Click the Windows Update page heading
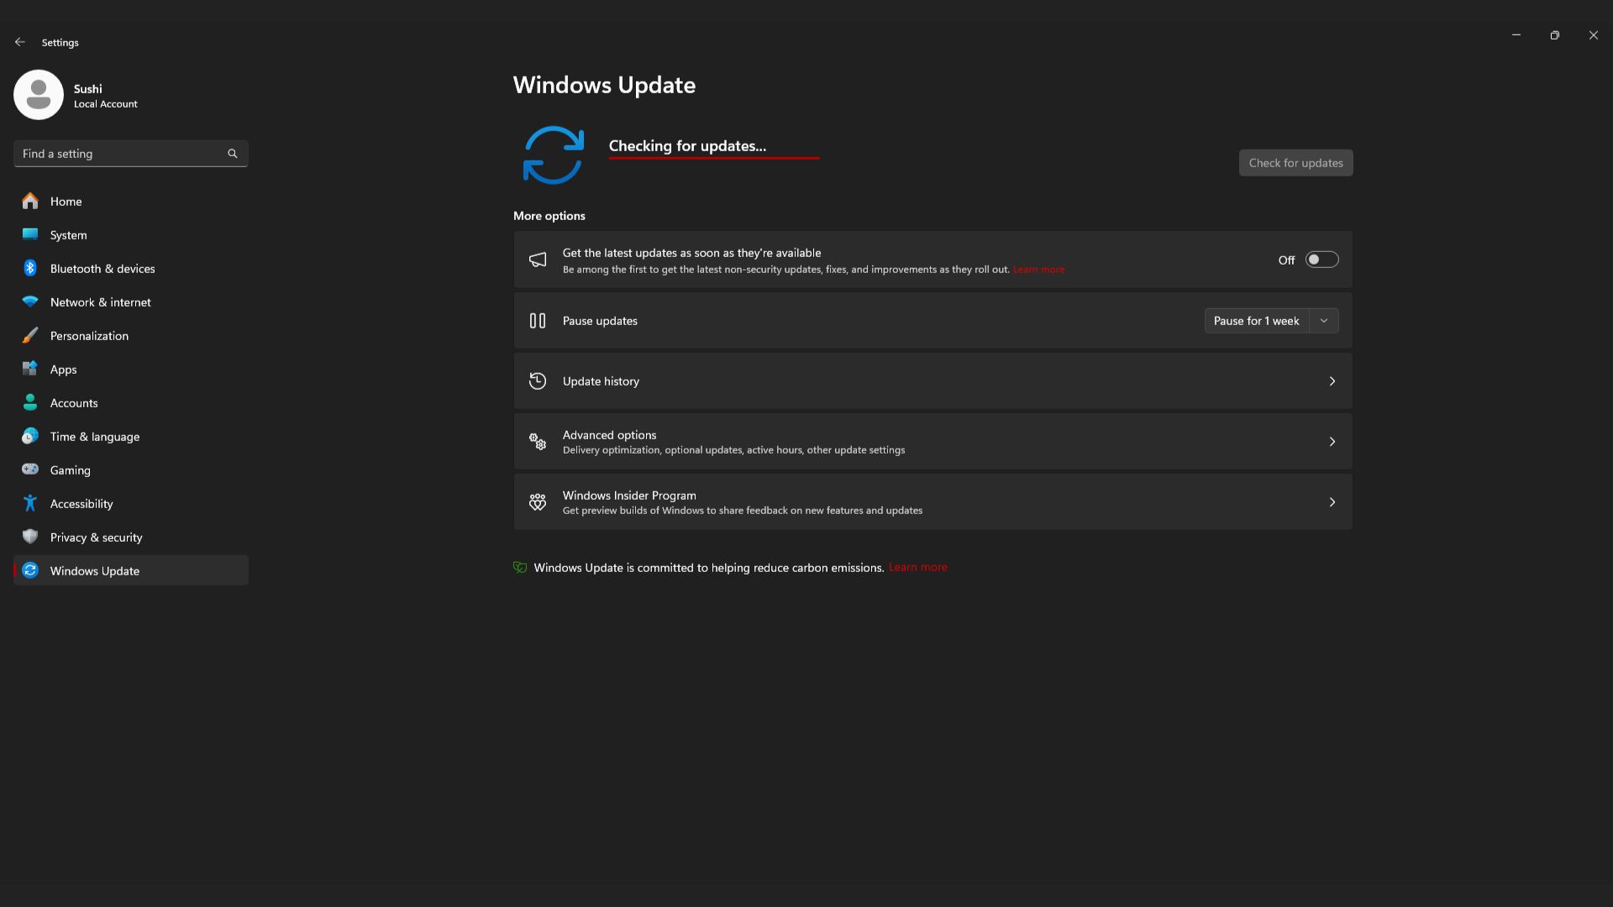The height and width of the screenshot is (907, 1613). [x=604, y=85]
